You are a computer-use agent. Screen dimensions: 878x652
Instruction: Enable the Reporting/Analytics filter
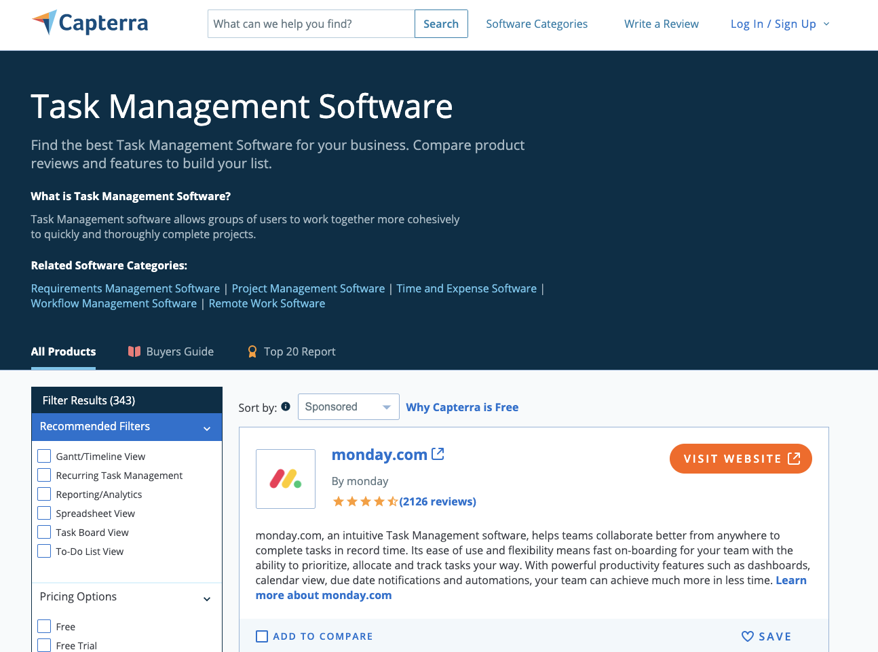pyautogui.click(x=44, y=494)
